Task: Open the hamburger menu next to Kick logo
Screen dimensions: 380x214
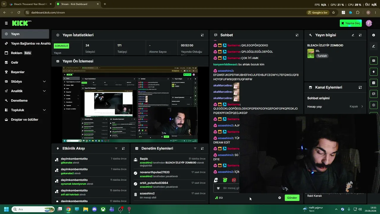Action: (x=6, y=23)
